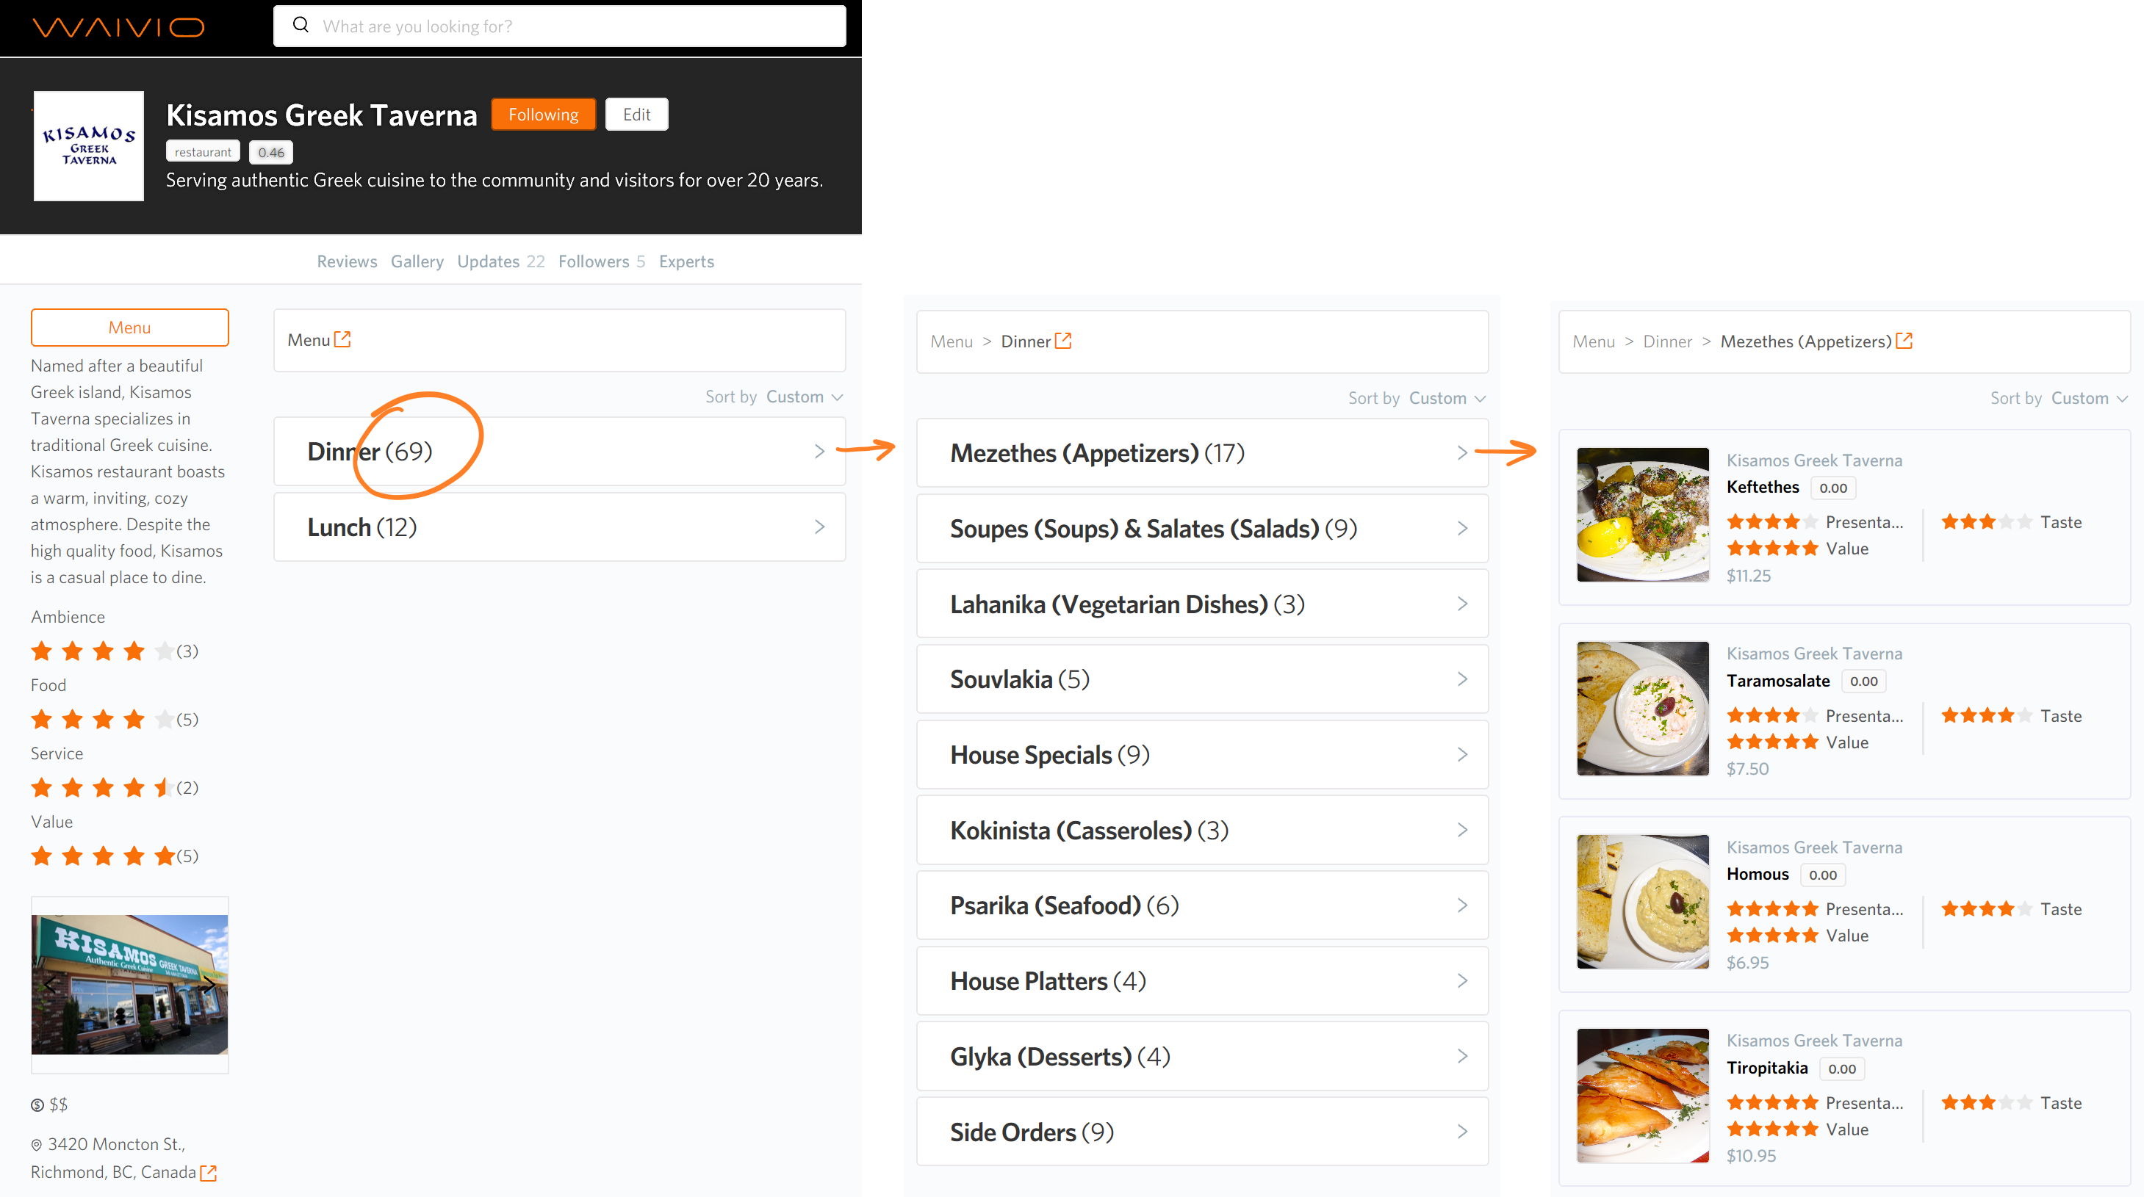
Task: Click the 3420 Moncton St. address
Action: coord(114,1158)
